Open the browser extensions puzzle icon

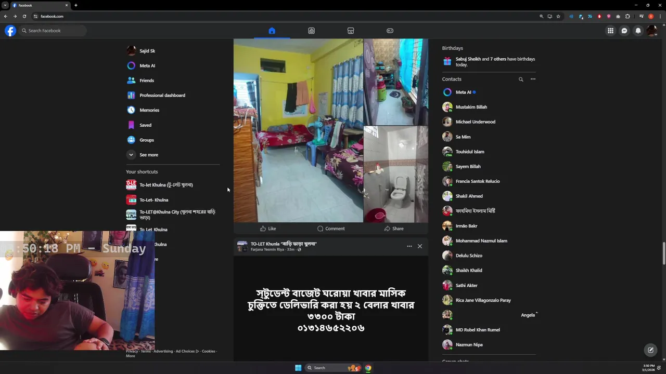tap(627, 16)
